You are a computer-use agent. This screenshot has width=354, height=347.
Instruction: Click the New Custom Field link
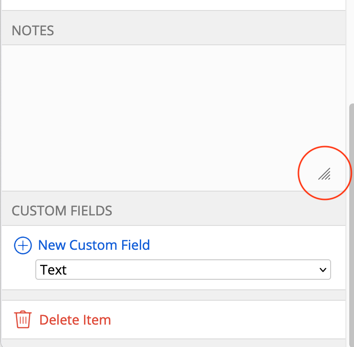[94, 245]
